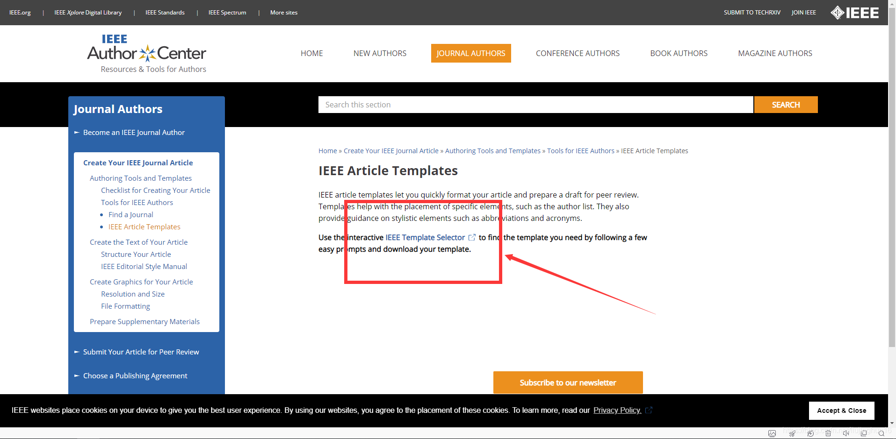896x439 pixels.
Task: Open Checklist for Creating Your Article
Action: (156, 191)
